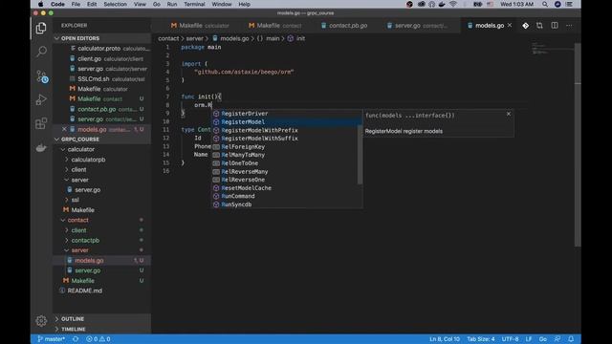Screen dimensions: 612x344
Task: Open the Terminal menu
Action: pos(194,4)
